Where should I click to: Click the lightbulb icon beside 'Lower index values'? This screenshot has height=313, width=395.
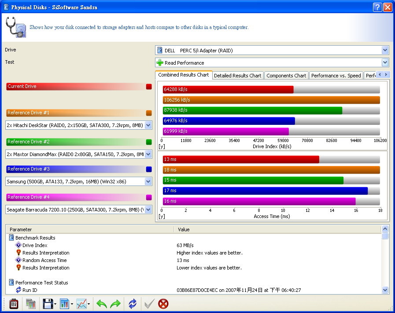[18, 267]
